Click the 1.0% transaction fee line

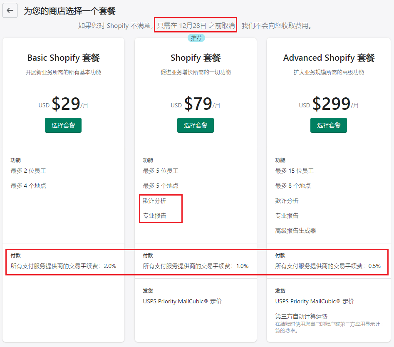196,266
